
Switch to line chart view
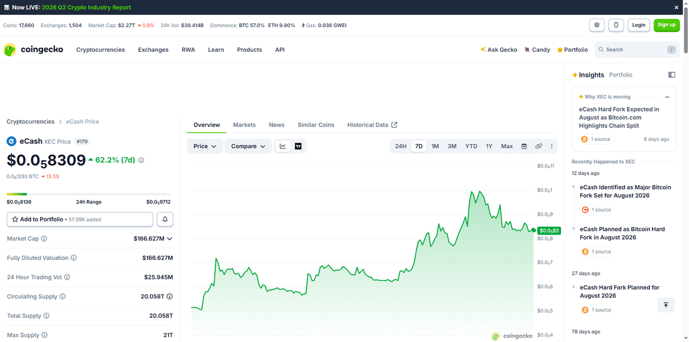pos(283,147)
